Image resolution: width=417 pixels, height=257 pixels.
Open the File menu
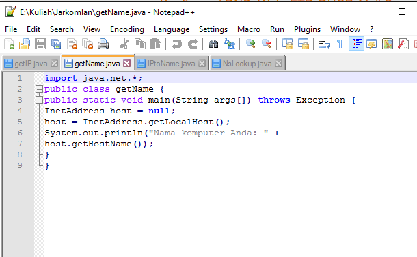coord(11,29)
